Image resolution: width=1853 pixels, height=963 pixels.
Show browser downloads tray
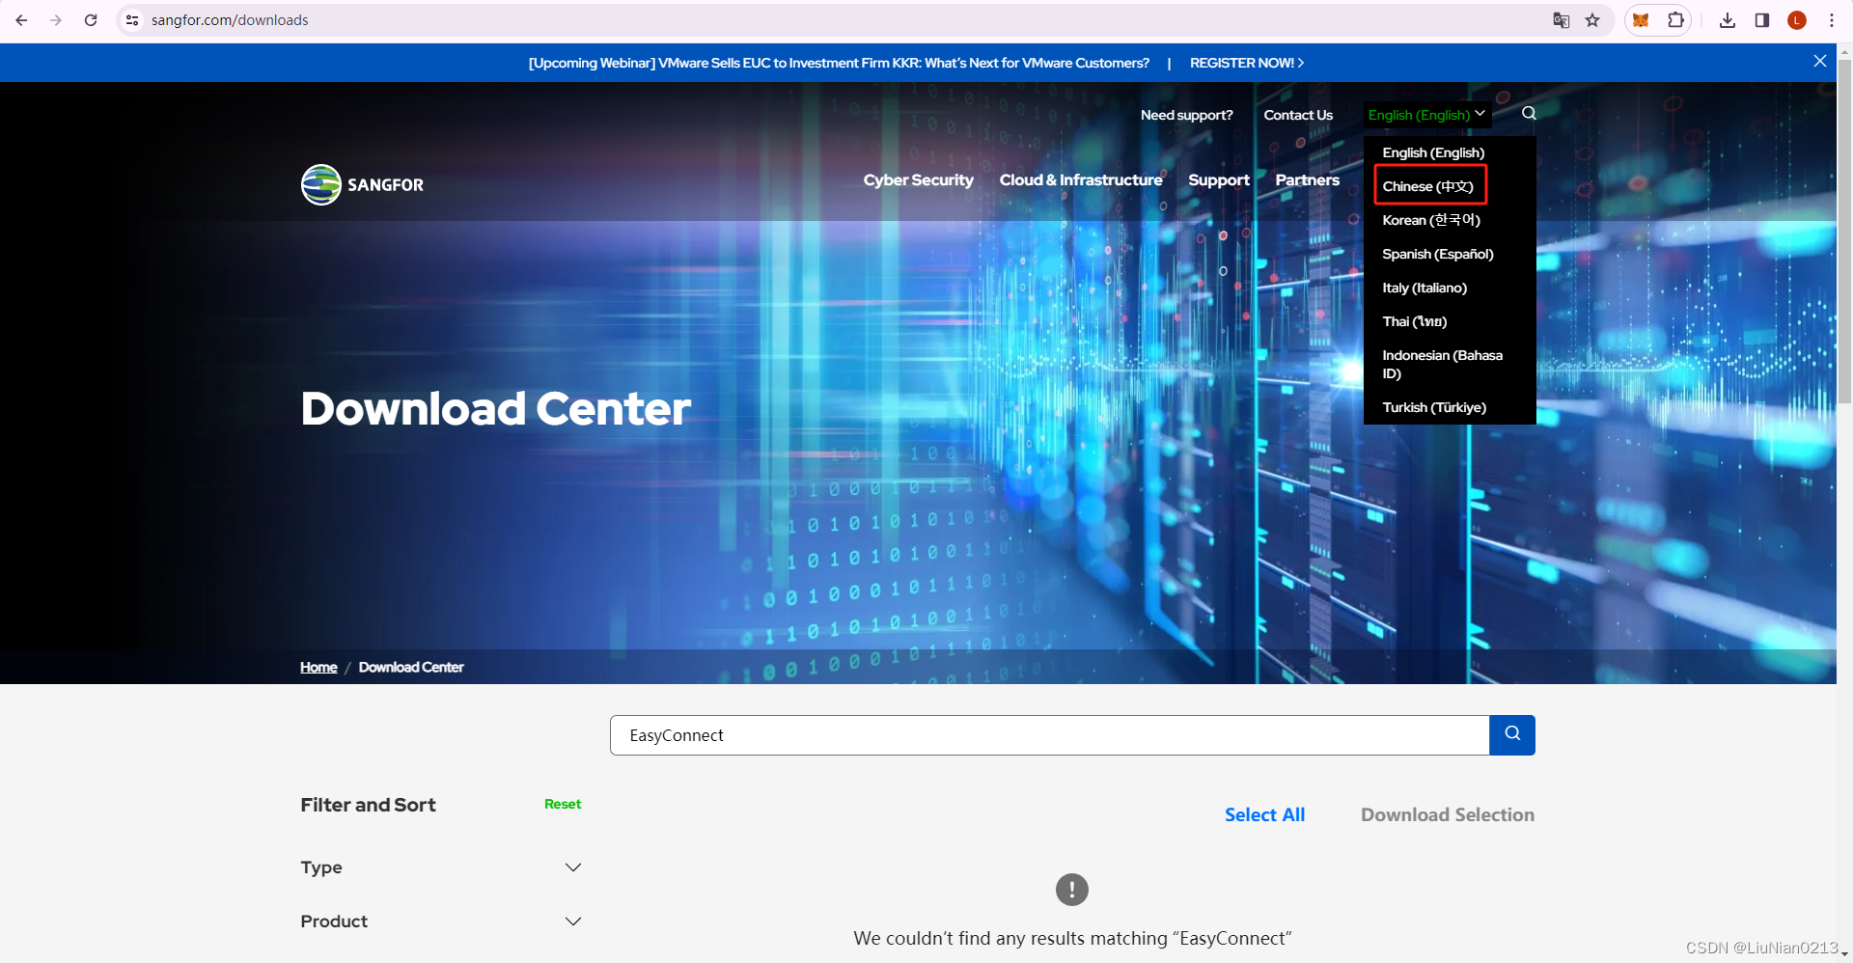(x=1728, y=20)
